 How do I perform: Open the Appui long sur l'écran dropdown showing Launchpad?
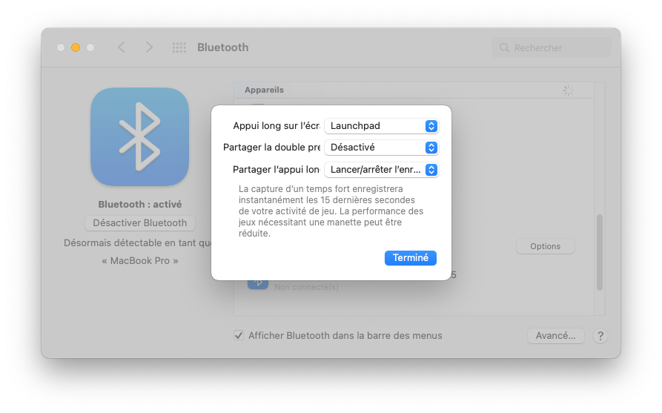382,126
